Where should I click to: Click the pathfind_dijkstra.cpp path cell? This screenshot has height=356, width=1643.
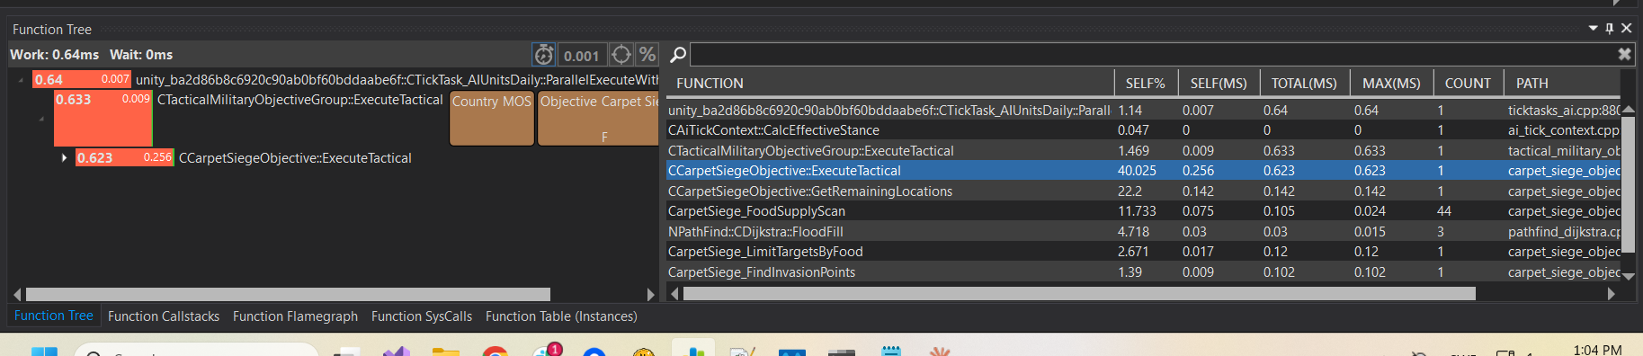1564,232
